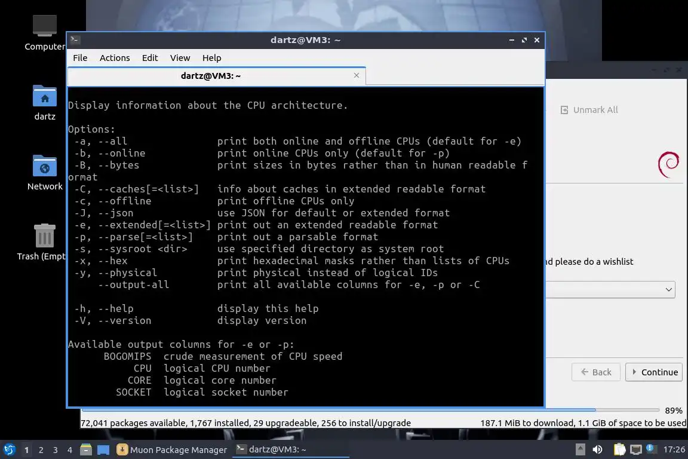Open the file manager launcher in panel
This screenshot has width=688, height=459.
pyautogui.click(x=86, y=450)
